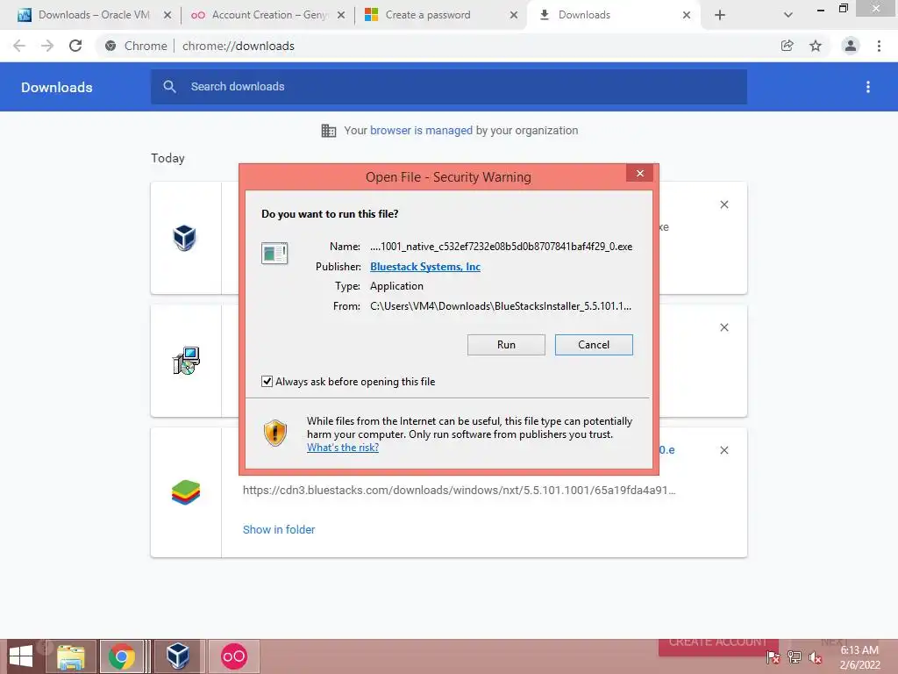
Task: Uncheck Always ask before opening this file
Action: [267, 382]
